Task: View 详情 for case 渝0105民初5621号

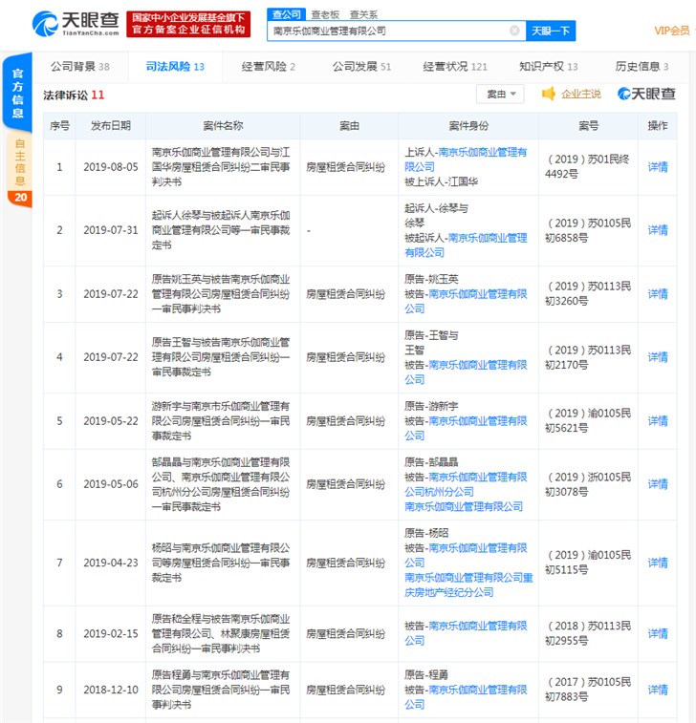Action: pos(658,420)
